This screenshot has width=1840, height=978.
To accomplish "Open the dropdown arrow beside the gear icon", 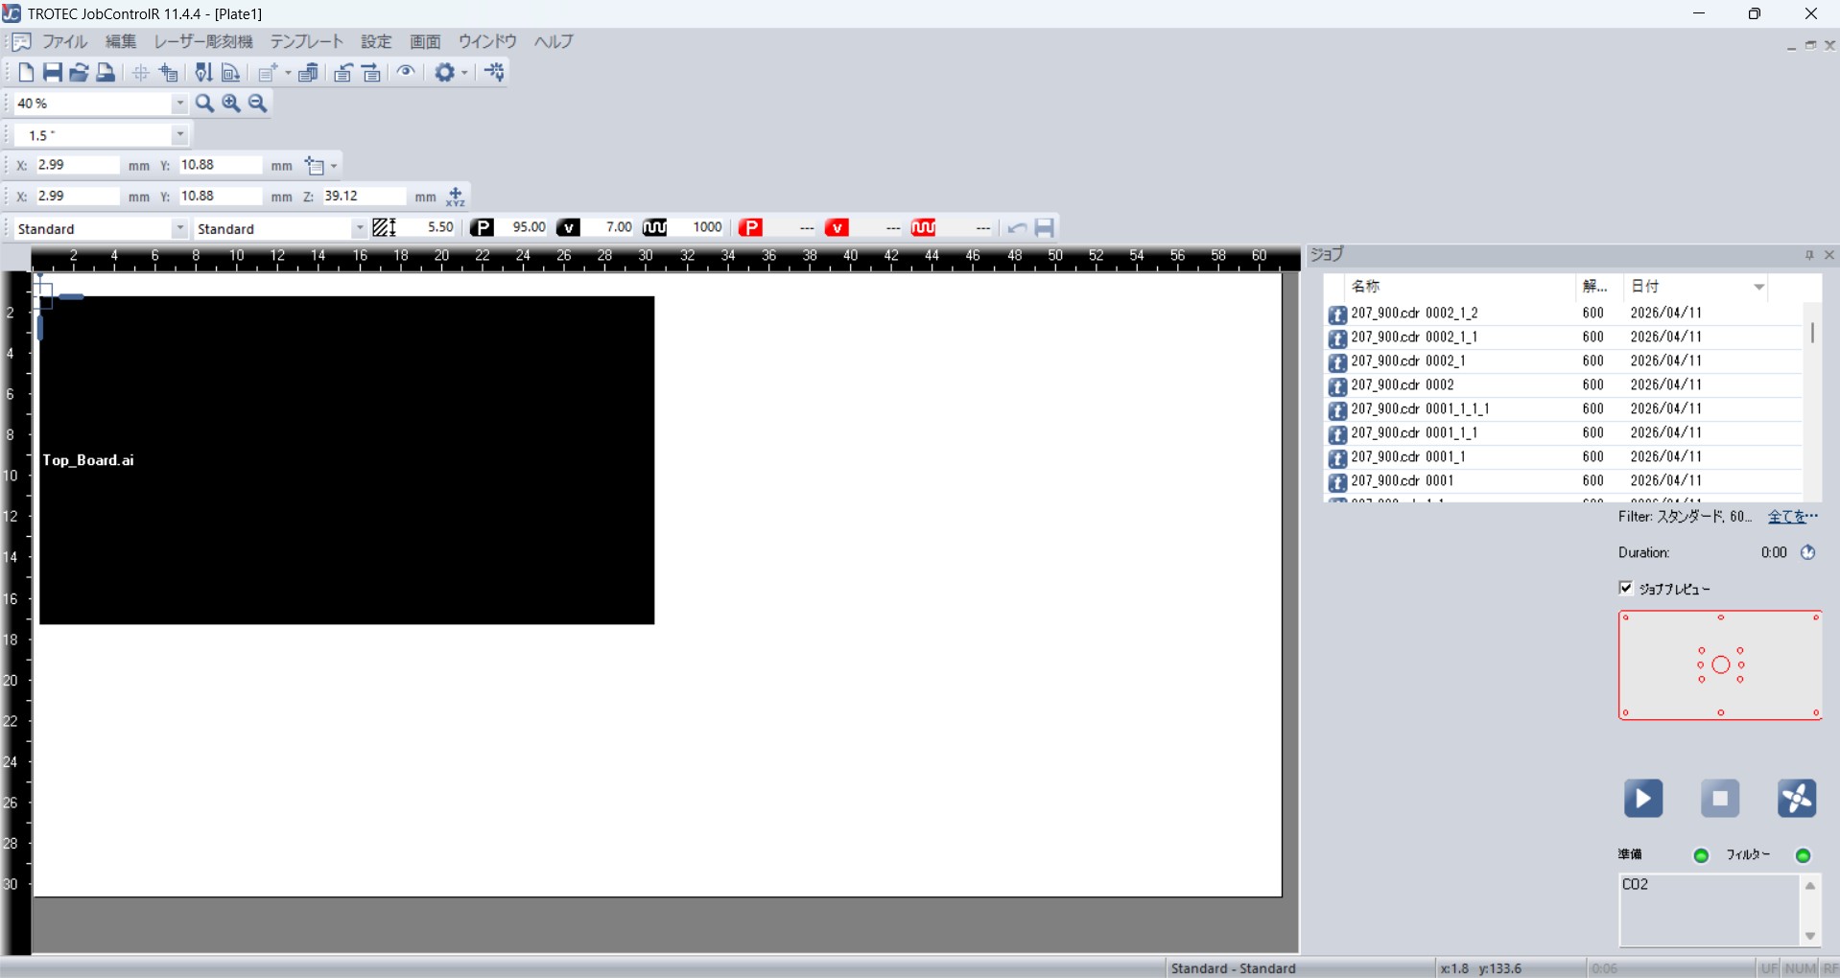I will click(x=464, y=73).
